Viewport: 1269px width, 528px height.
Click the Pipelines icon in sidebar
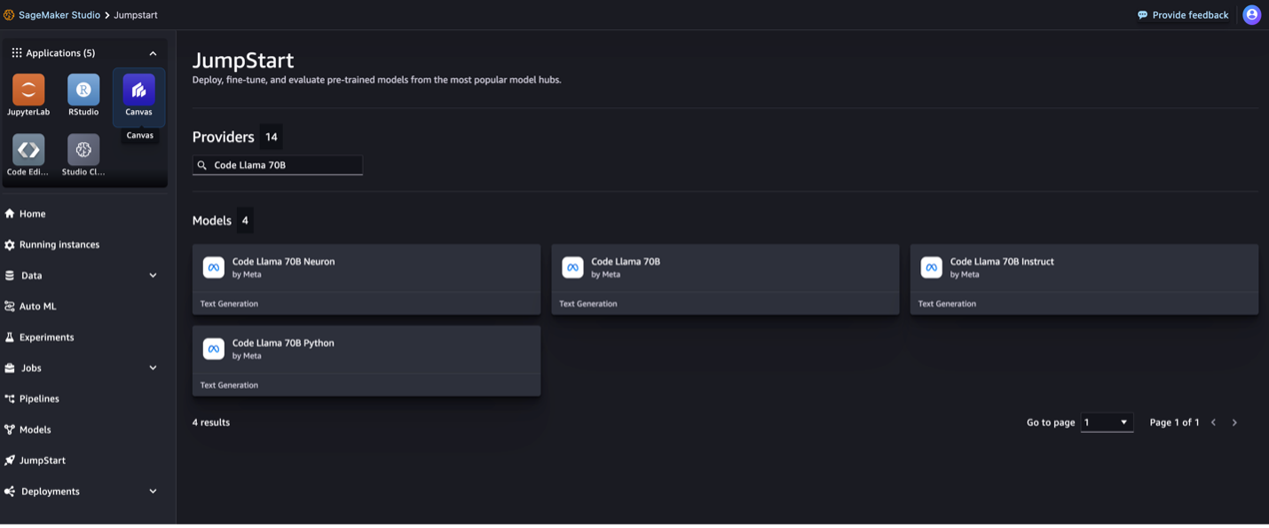pyautogui.click(x=10, y=399)
